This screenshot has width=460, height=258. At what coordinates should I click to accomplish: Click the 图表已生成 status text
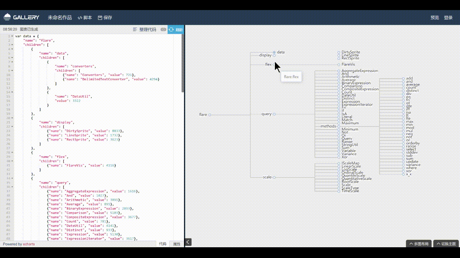click(x=29, y=29)
